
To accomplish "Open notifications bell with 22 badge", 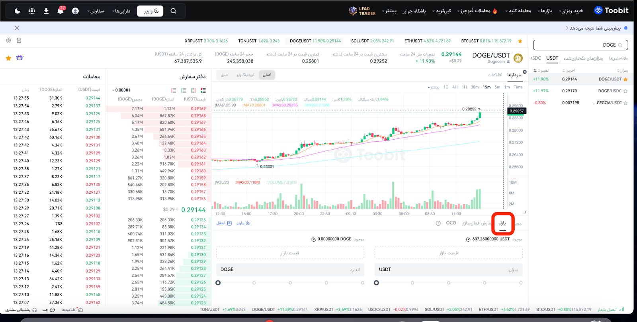I will [61, 10].
